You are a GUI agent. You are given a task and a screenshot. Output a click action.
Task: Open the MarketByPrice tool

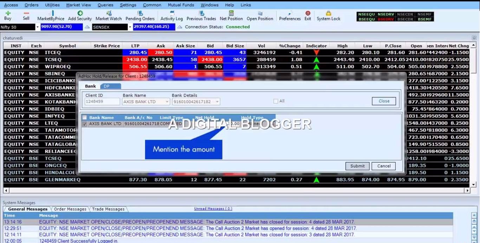click(51, 15)
